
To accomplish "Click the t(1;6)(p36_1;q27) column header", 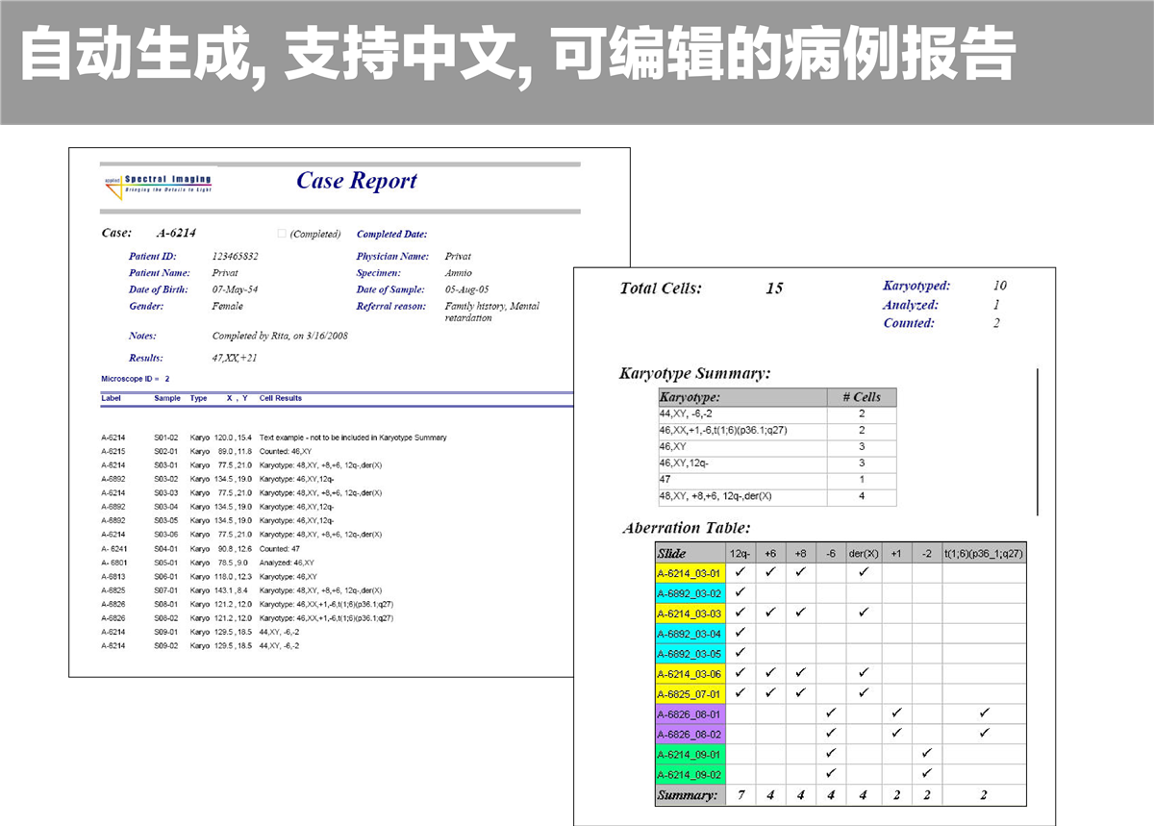I will point(983,554).
